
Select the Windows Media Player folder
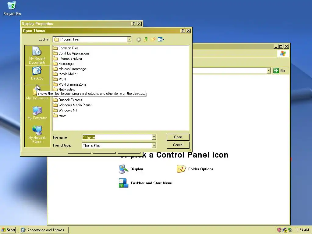[x=73, y=105]
